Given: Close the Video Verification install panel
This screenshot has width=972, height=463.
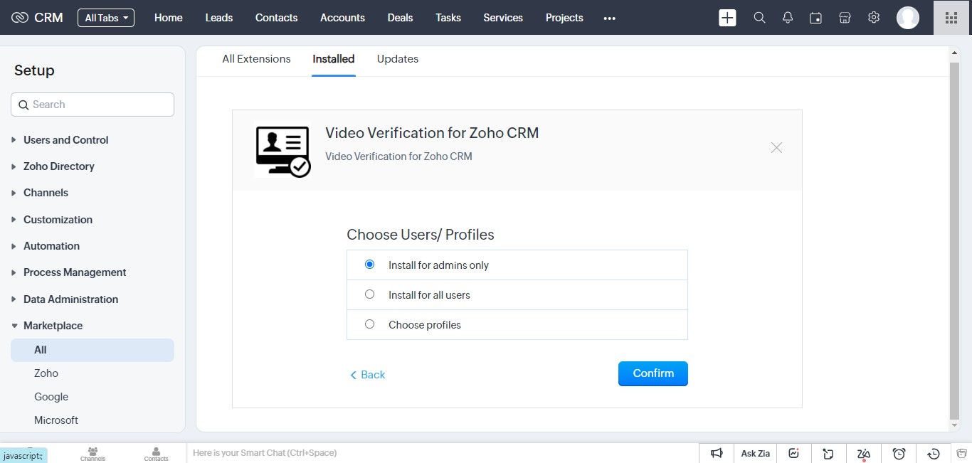Looking at the screenshot, I should click(x=776, y=147).
